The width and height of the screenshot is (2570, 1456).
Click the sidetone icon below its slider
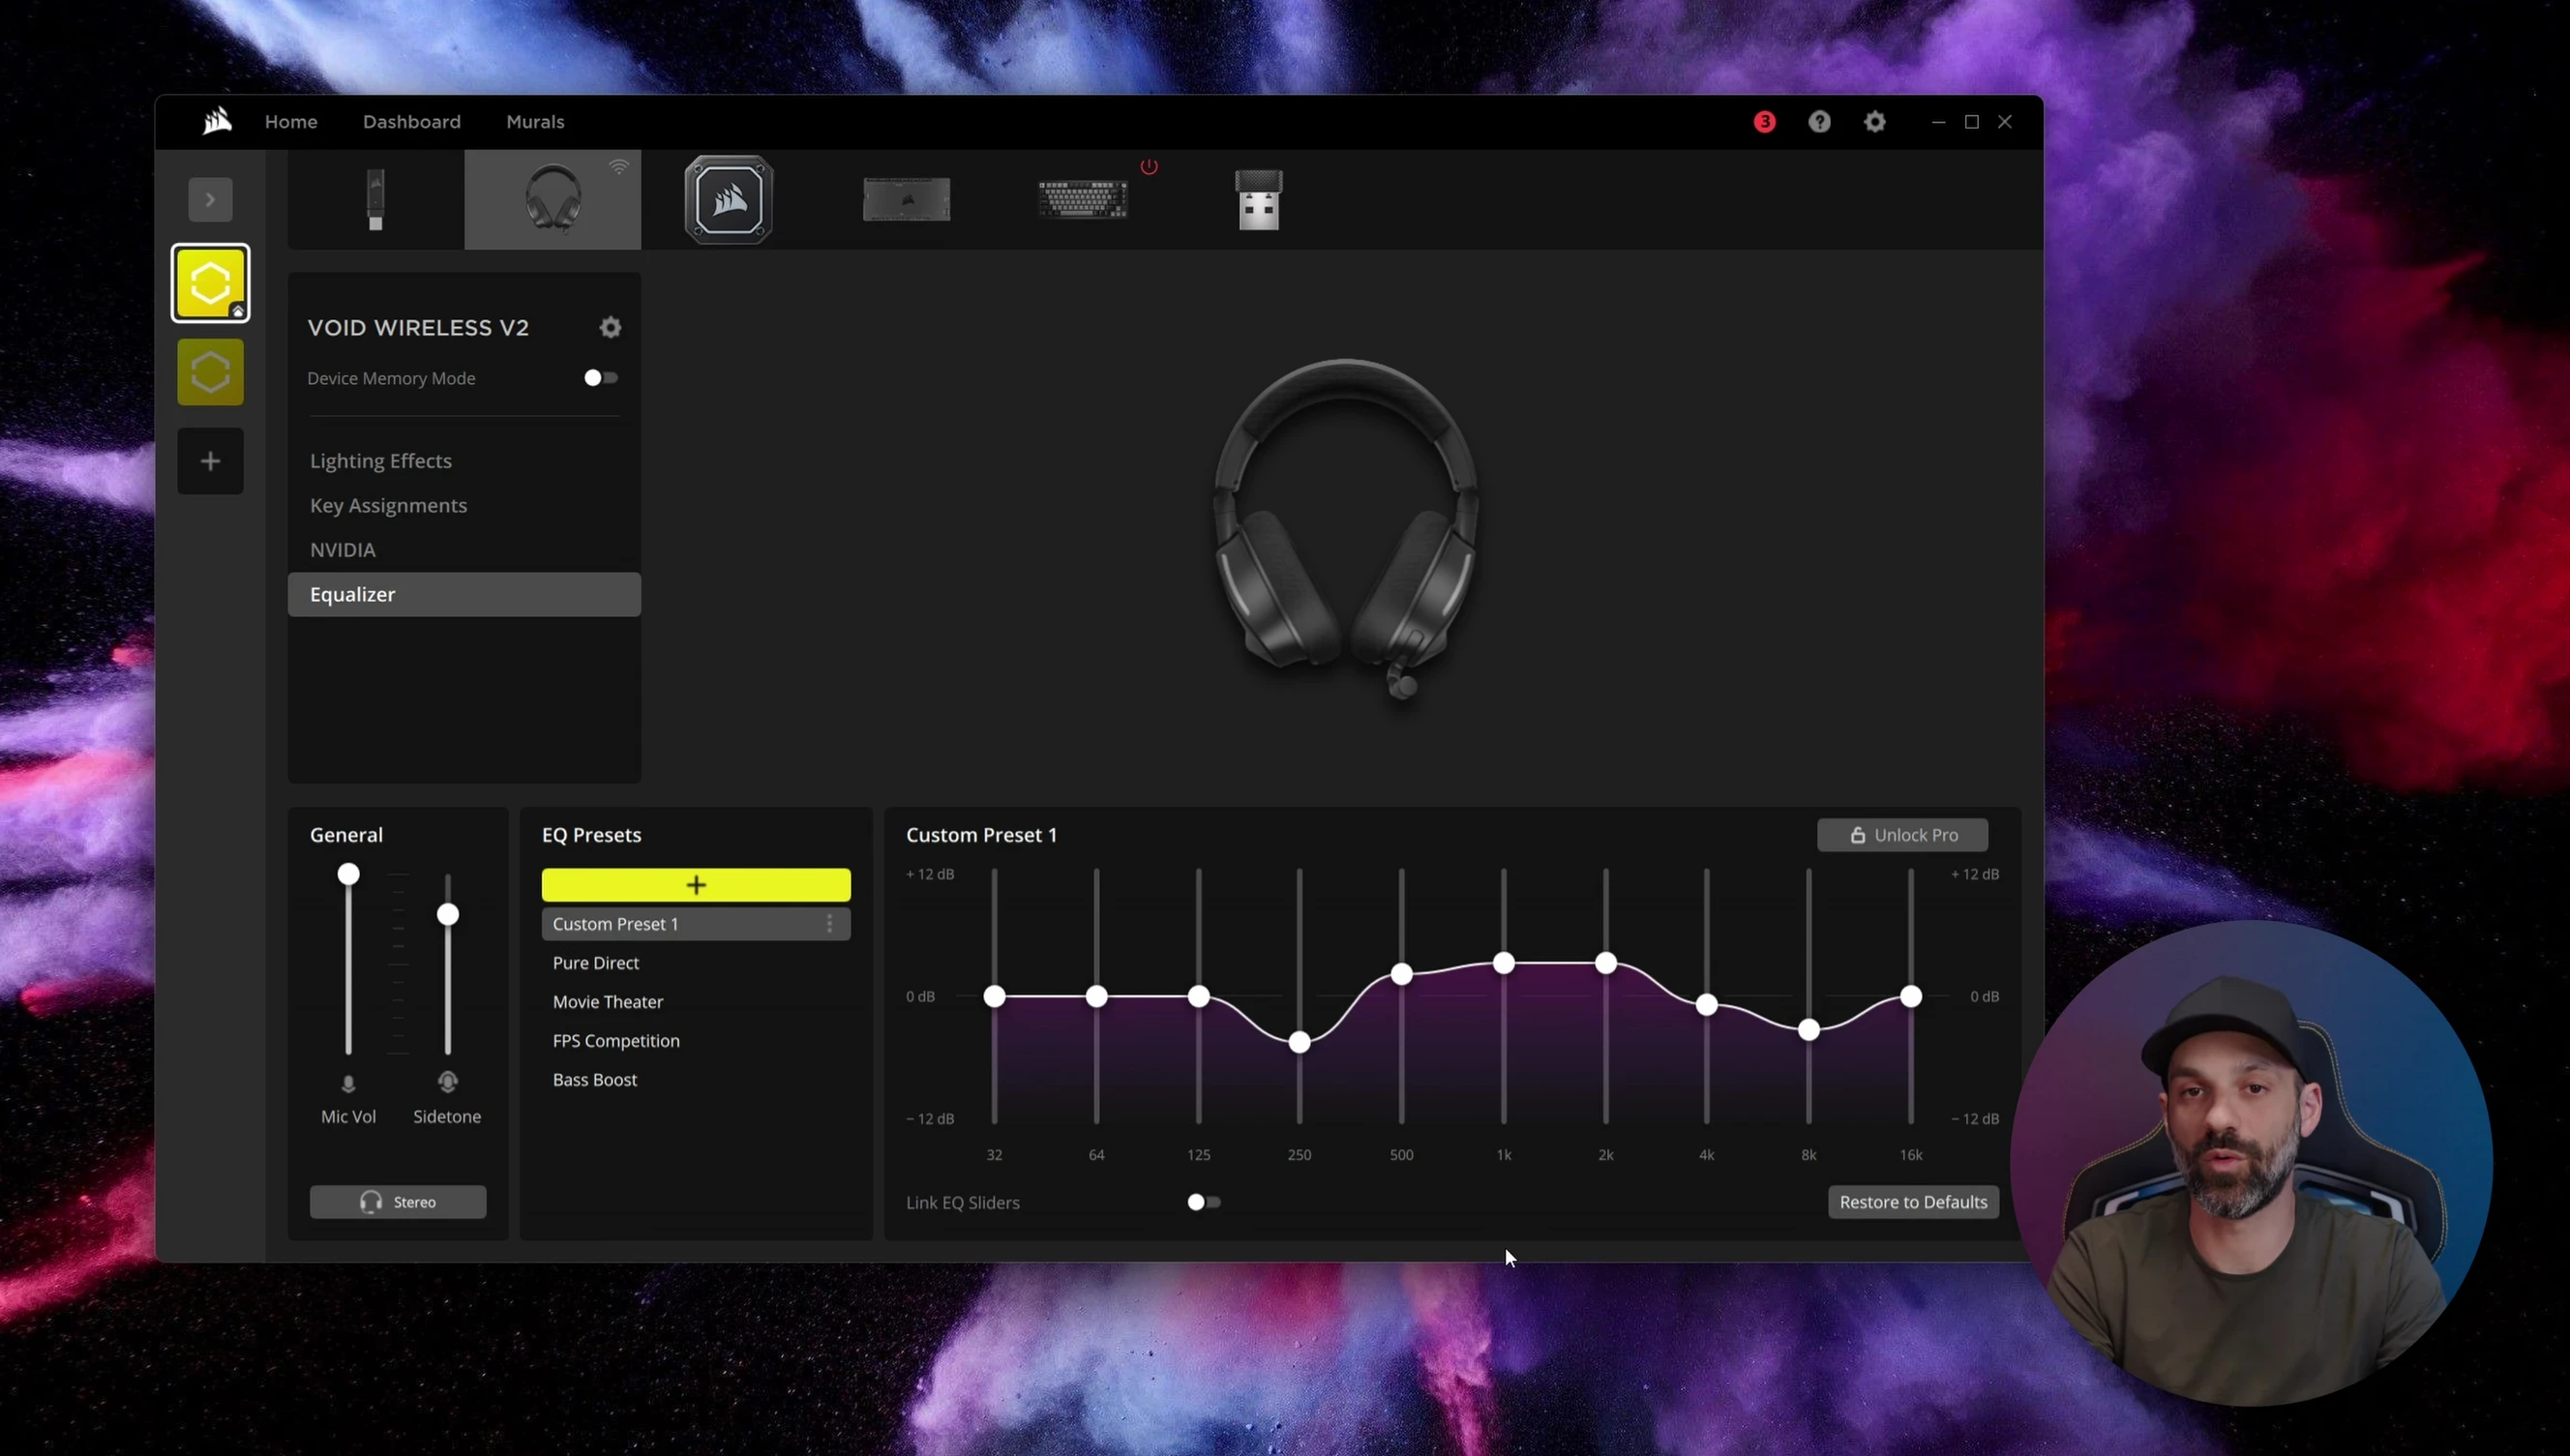[448, 1082]
